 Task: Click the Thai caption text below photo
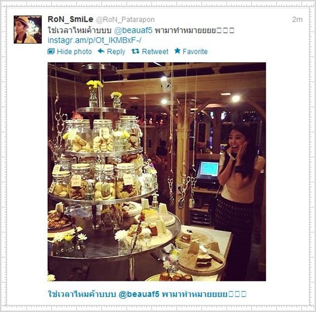tap(147, 294)
